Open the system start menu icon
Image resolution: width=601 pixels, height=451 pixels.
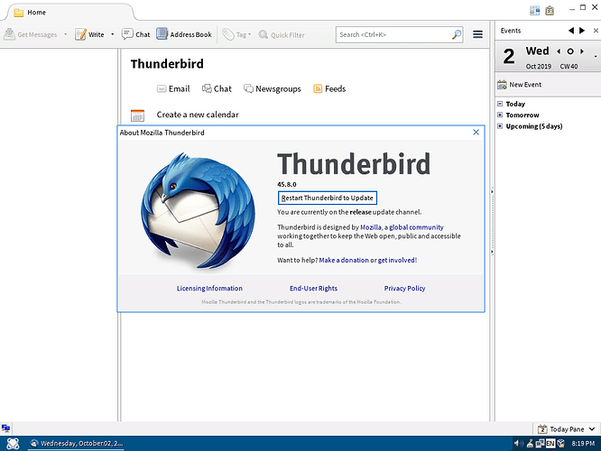click(x=13, y=444)
